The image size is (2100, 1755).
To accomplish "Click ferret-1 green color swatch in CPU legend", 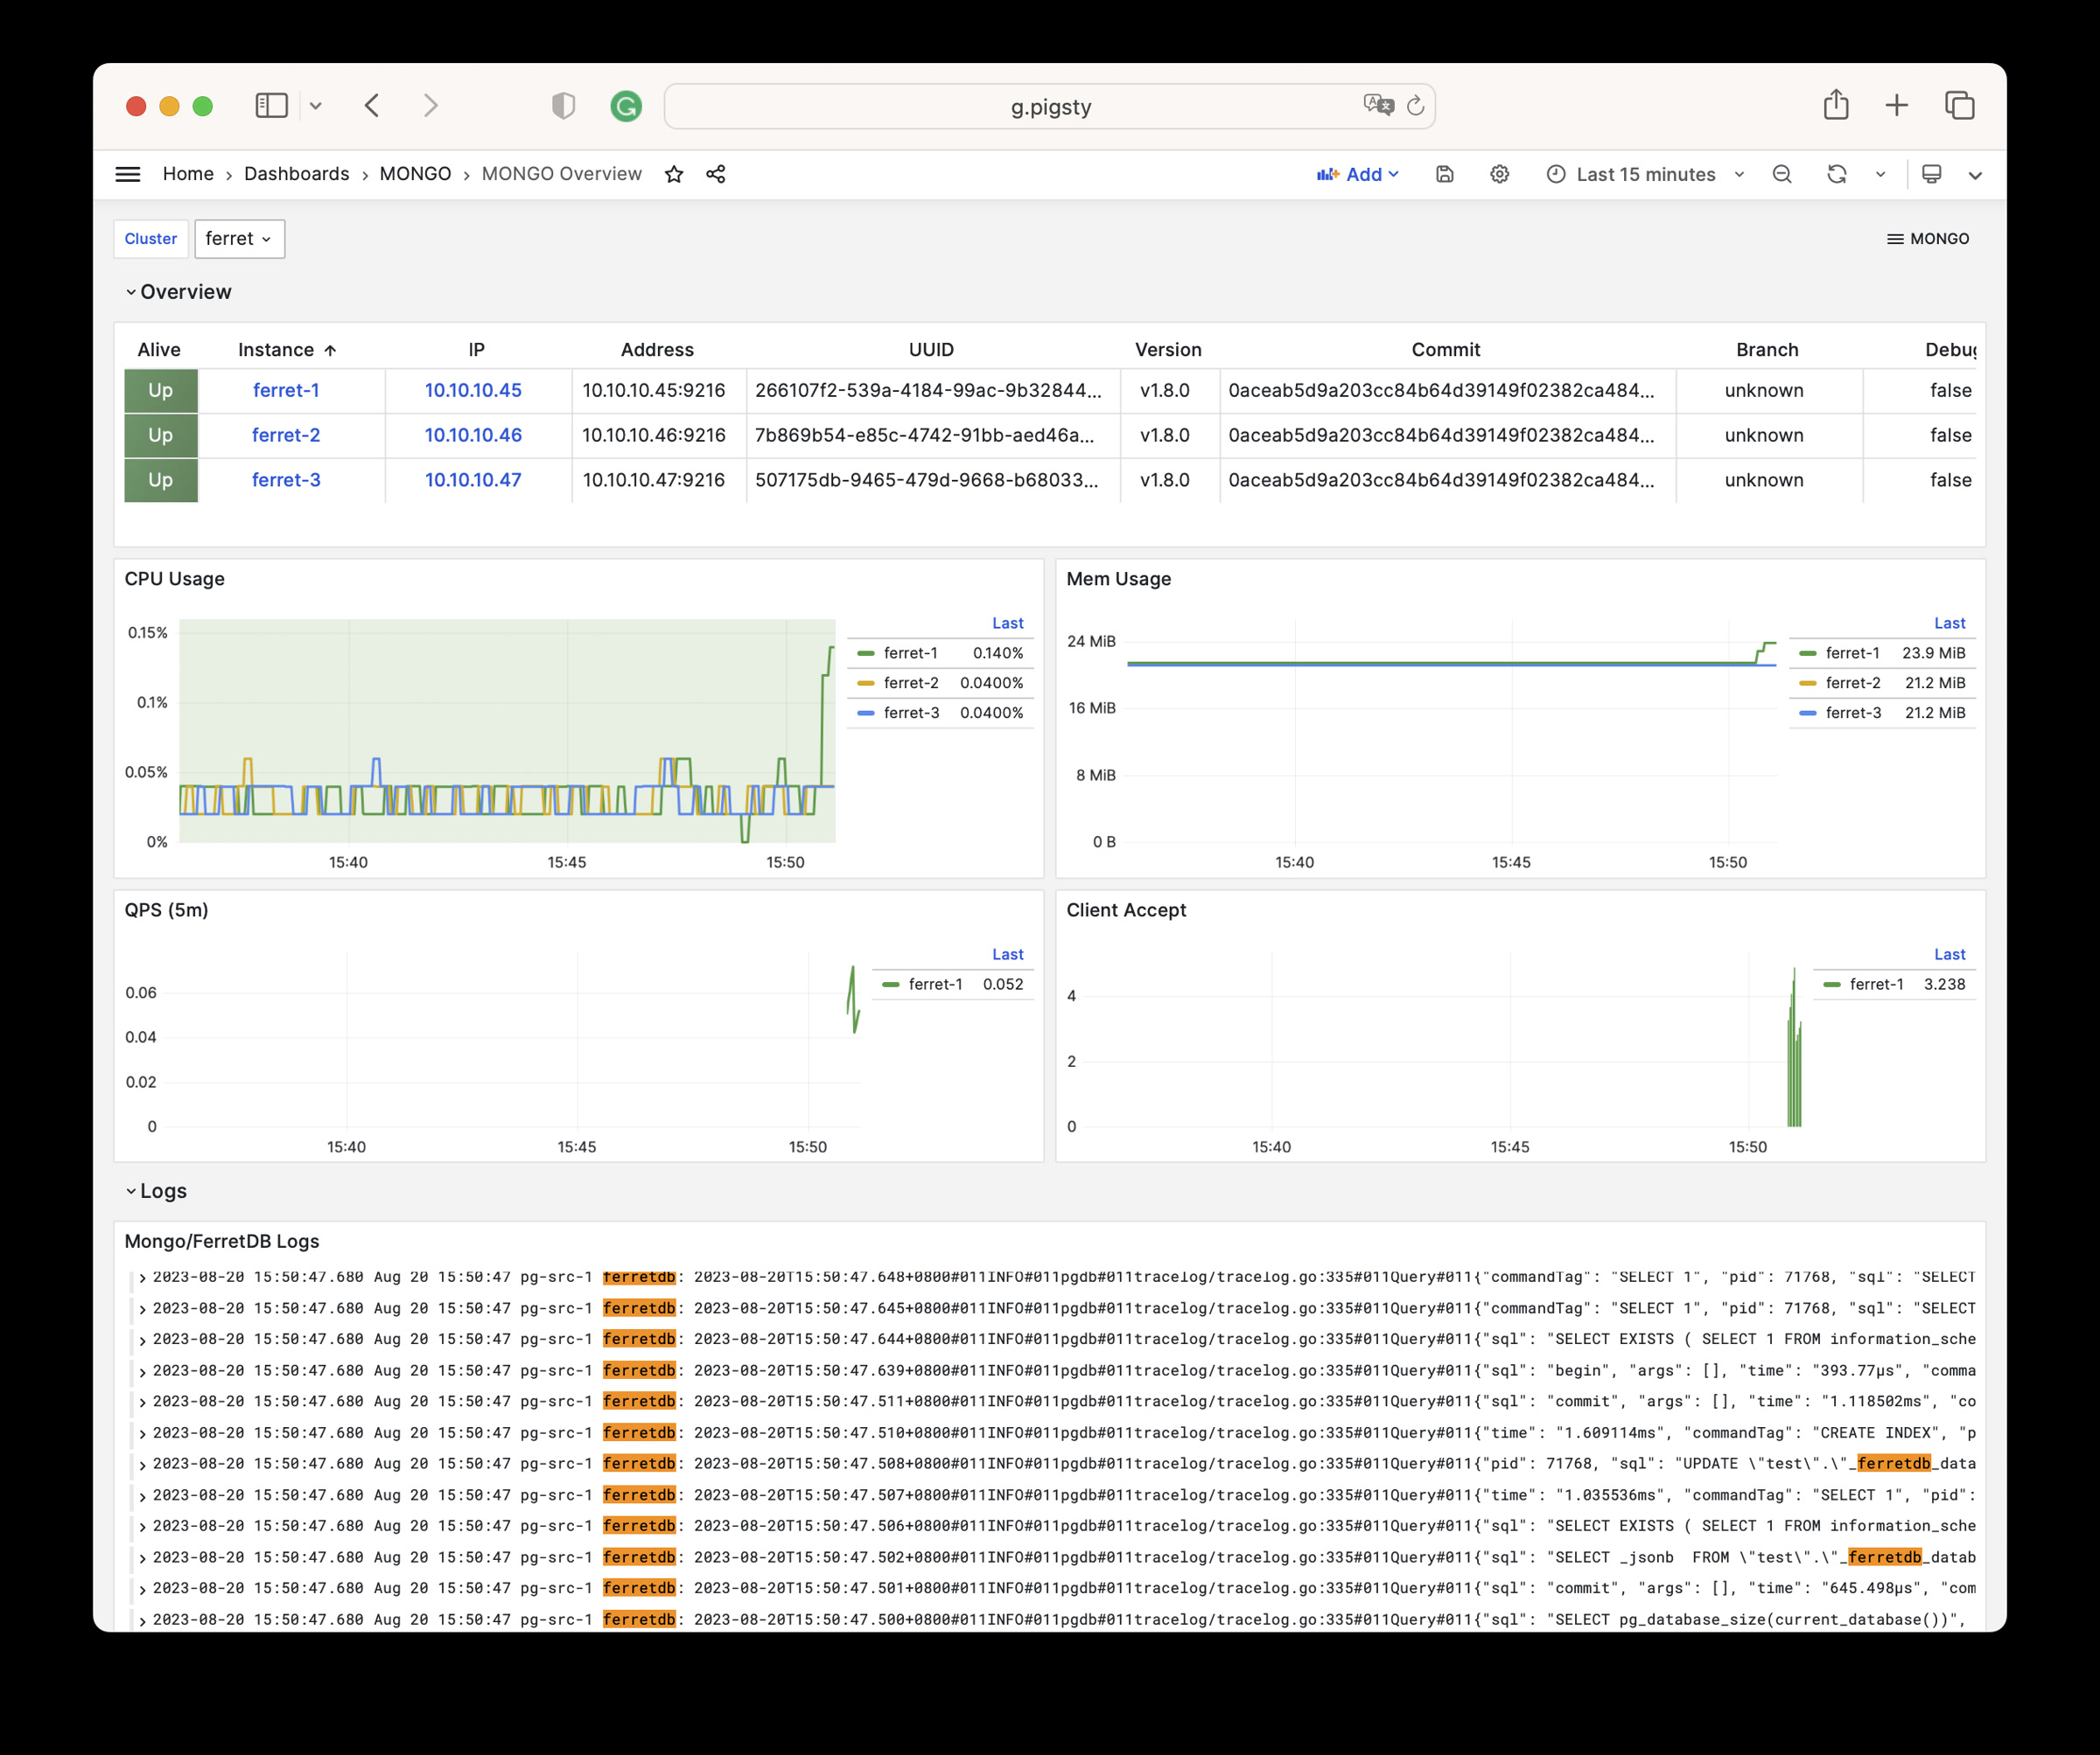I will pos(866,653).
